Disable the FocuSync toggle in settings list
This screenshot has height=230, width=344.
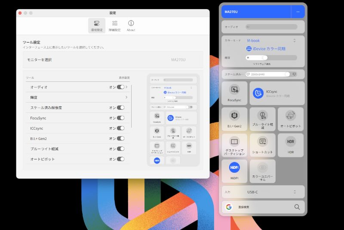coord(120,118)
